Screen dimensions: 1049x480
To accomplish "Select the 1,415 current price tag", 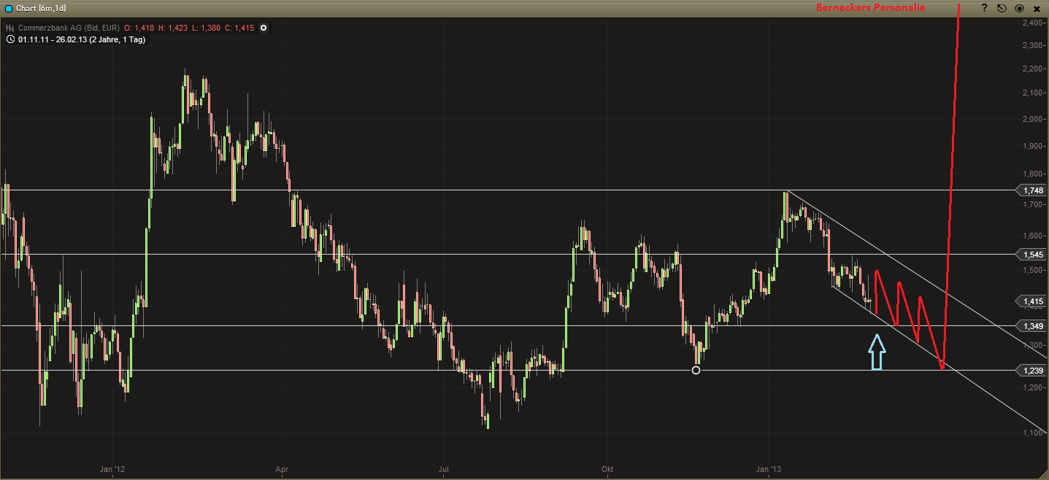I will point(1031,301).
